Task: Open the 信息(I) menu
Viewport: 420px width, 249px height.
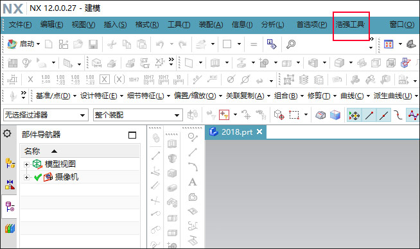Action: tap(242, 24)
